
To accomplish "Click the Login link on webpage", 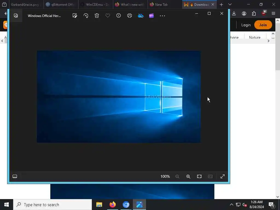I will [x=246, y=25].
